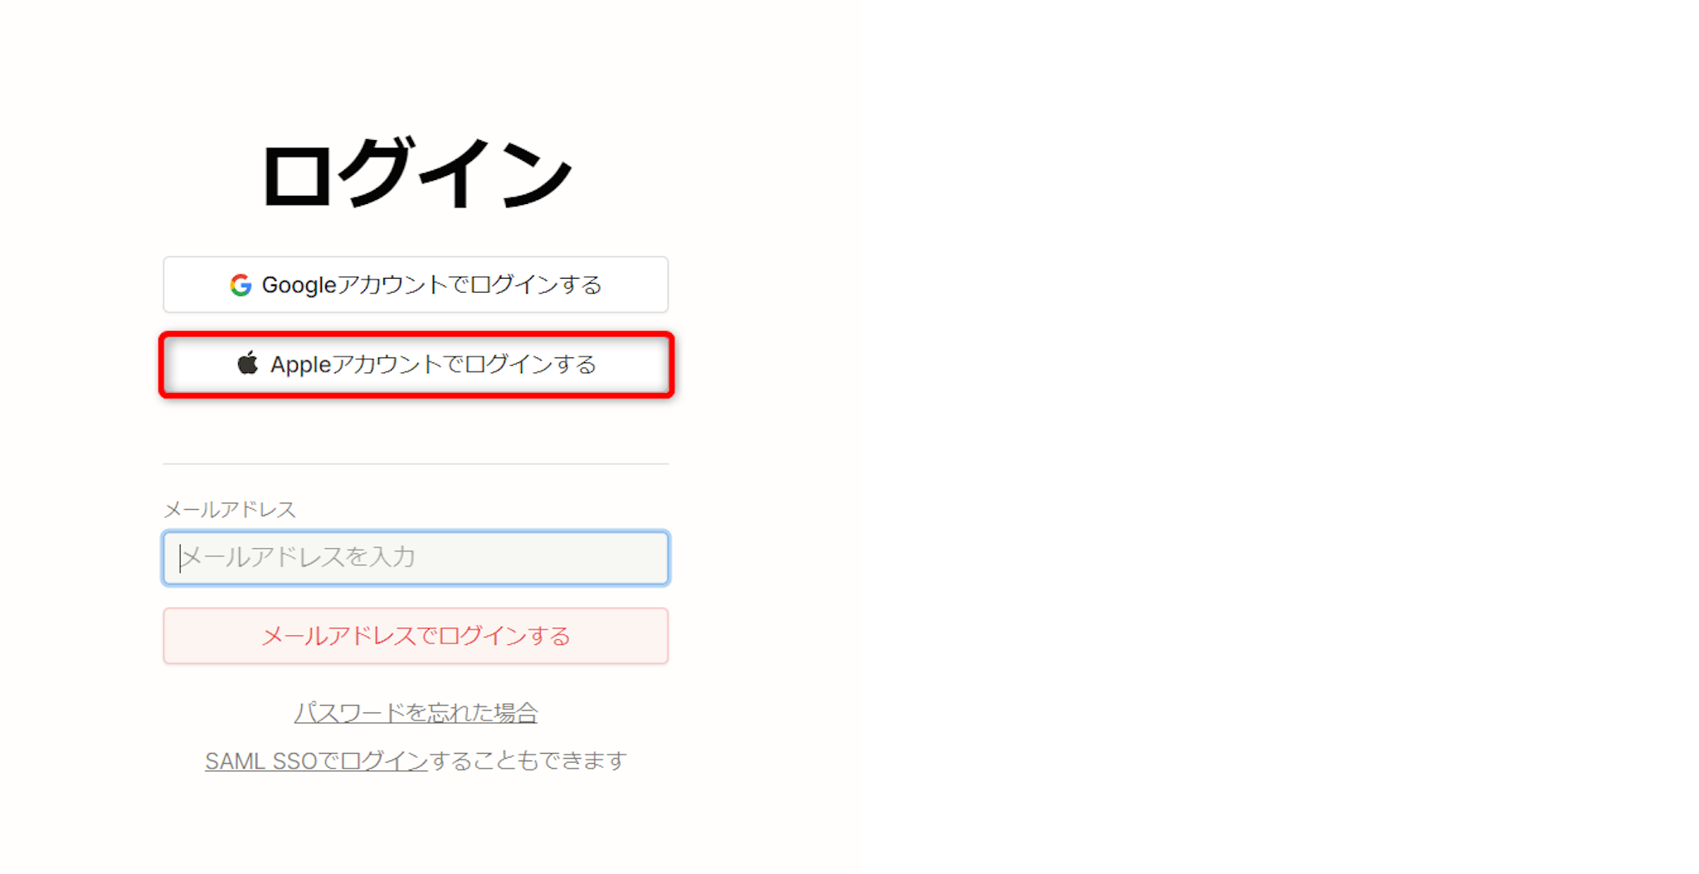The height and width of the screenshot is (874, 1699).
Task: Open the SAML SSOでログイン link
Action: tap(316, 761)
